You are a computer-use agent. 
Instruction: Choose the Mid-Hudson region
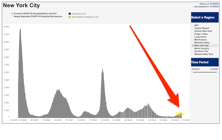click(x=193, y=40)
